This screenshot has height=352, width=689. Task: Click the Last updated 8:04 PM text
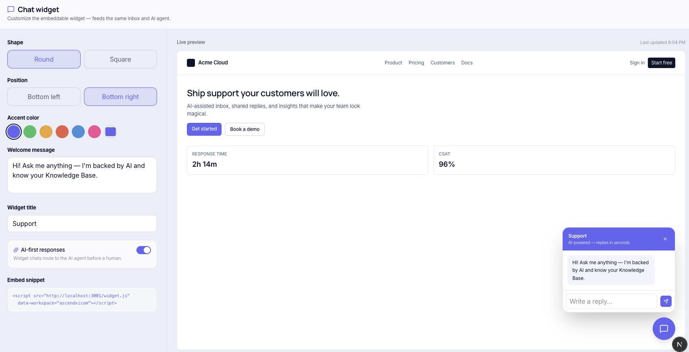tap(663, 42)
